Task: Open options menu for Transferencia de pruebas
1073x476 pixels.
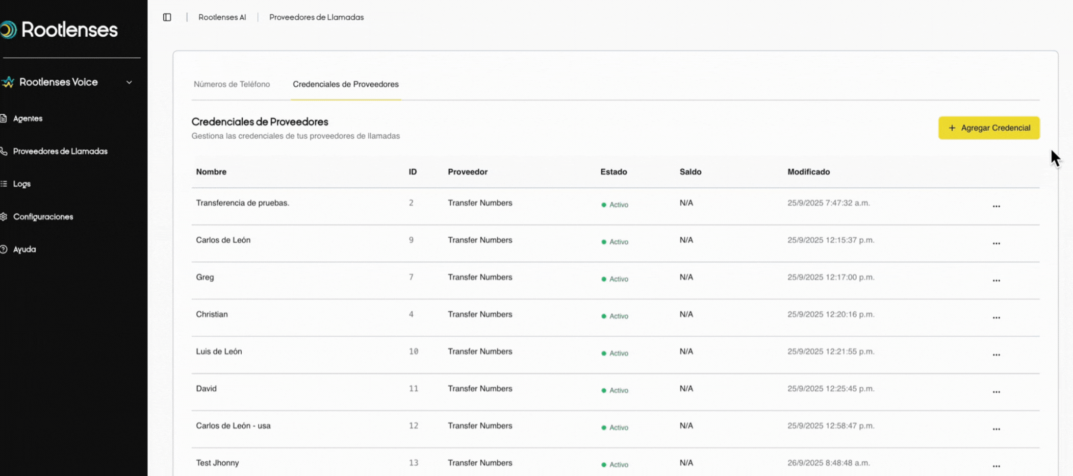Action: point(996,206)
